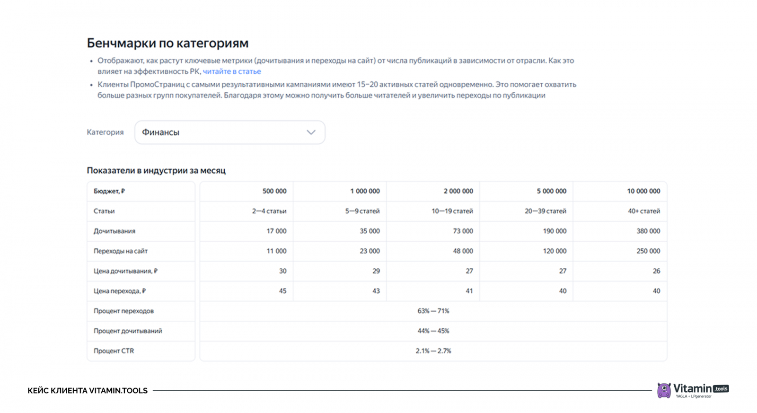The width and height of the screenshot is (757, 413).
Task: Choose the 5 000 000 budget column header
Action: point(551,191)
